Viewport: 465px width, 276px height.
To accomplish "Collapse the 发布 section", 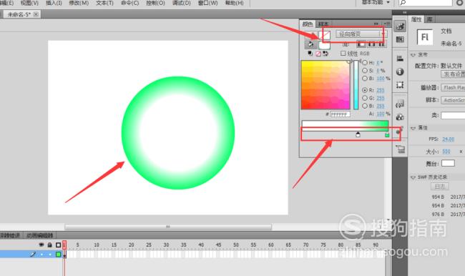I will [413, 55].
